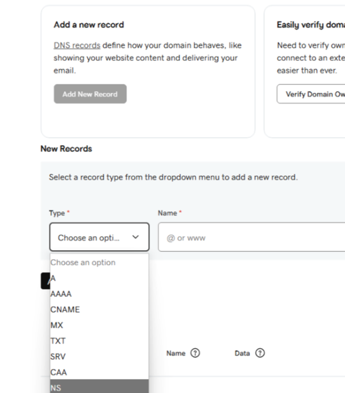This screenshot has width=345, height=393.
Task: Click the chevron arrow in Type dropdown
Action: (x=135, y=237)
